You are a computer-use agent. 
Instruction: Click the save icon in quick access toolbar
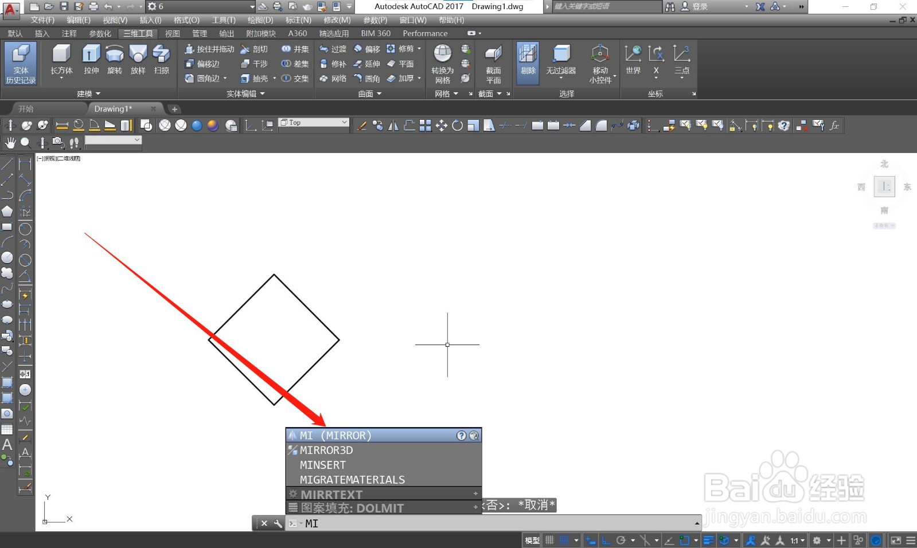(64, 6)
